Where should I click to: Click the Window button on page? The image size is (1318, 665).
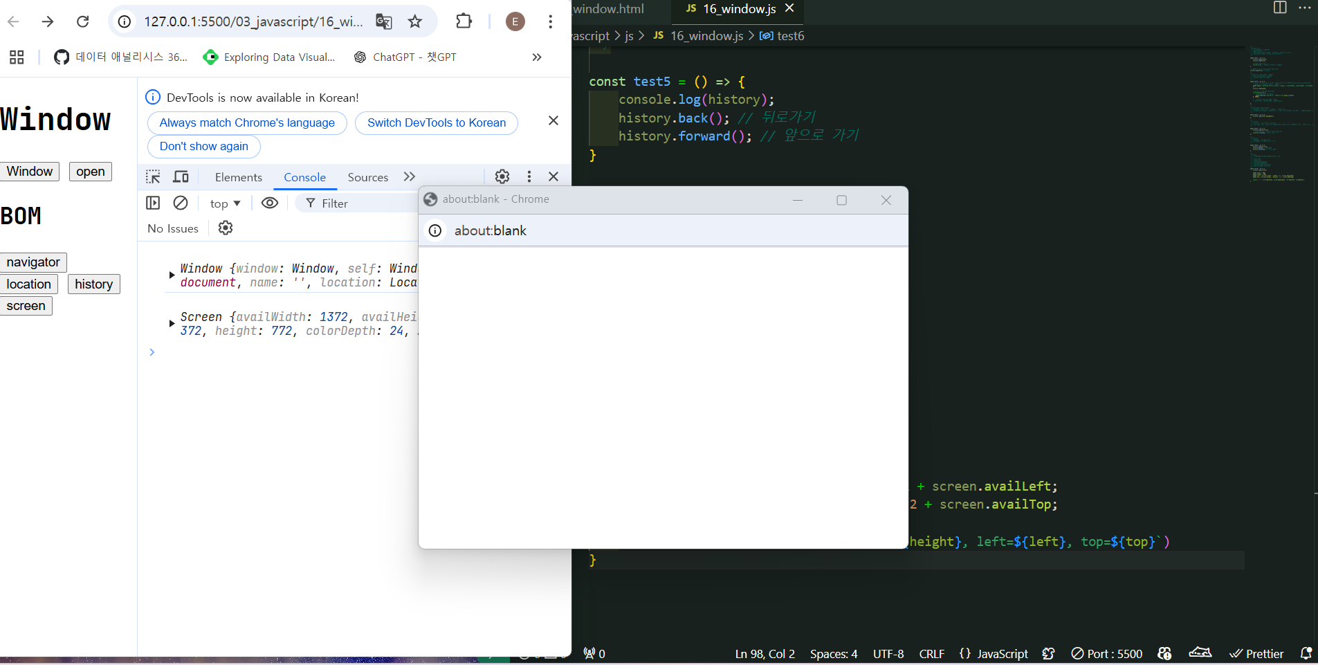[30, 171]
